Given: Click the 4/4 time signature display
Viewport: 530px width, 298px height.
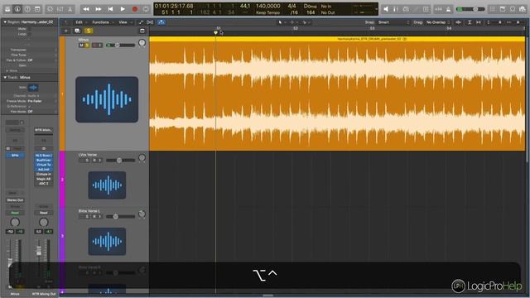Looking at the screenshot, I should [291, 6].
